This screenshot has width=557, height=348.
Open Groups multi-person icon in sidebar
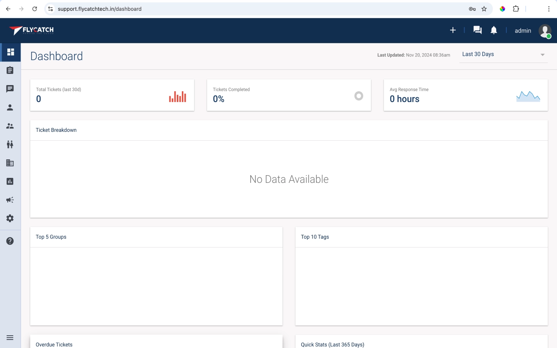click(10, 126)
